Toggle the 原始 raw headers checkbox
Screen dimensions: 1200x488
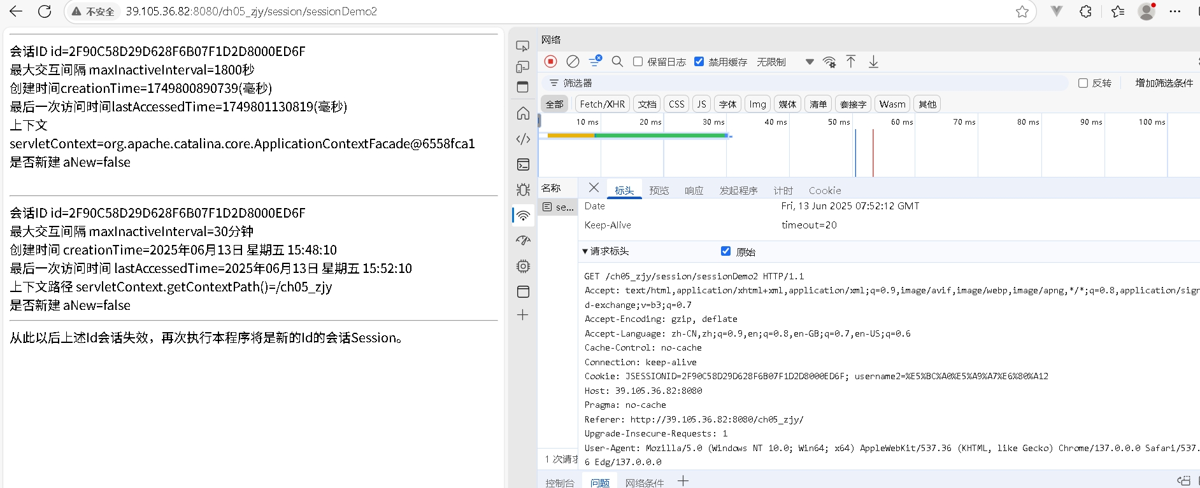(725, 251)
